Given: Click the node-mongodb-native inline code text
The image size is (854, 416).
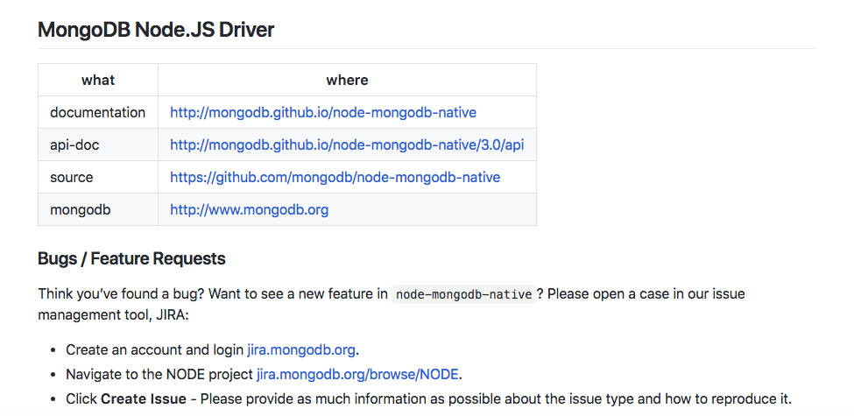Looking at the screenshot, I should tap(463, 294).
